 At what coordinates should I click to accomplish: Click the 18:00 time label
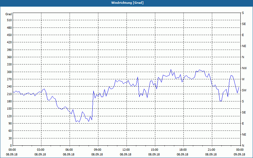click(183, 149)
